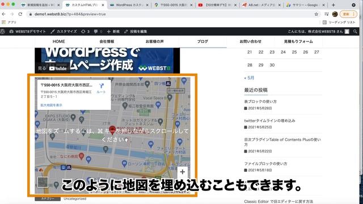Viewport: 363px width, 204px height.
Task: Switch to the A8.net browser tab
Action: pyautogui.click(x=261, y=5)
